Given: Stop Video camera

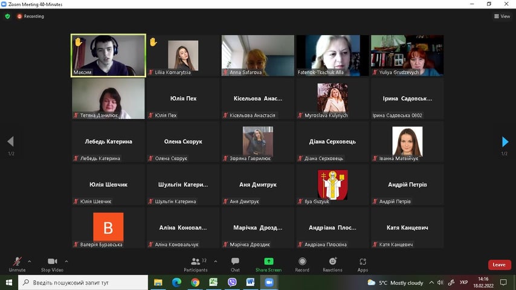Looking at the screenshot, I should [x=52, y=263].
